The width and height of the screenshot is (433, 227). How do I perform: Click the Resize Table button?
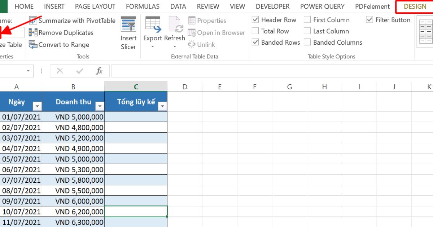pyautogui.click(x=11, y=44)
